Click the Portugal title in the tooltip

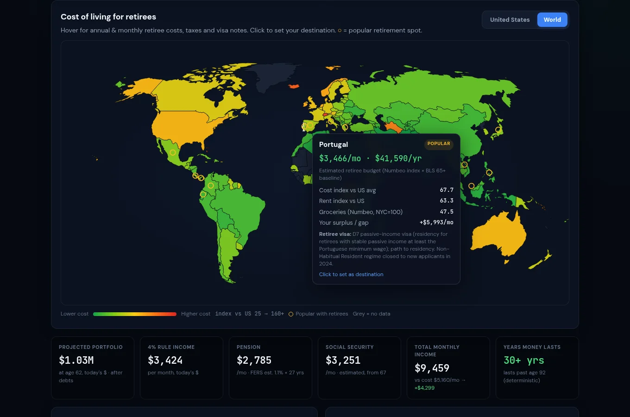(334, 145)
